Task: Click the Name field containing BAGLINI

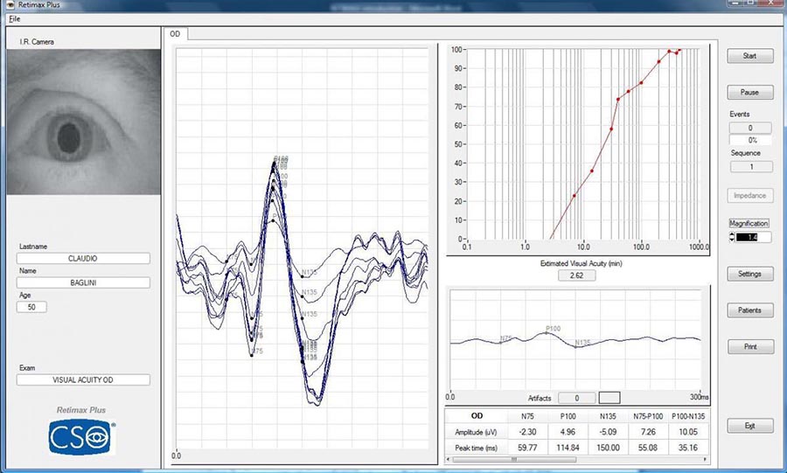Action: point(84,282)
